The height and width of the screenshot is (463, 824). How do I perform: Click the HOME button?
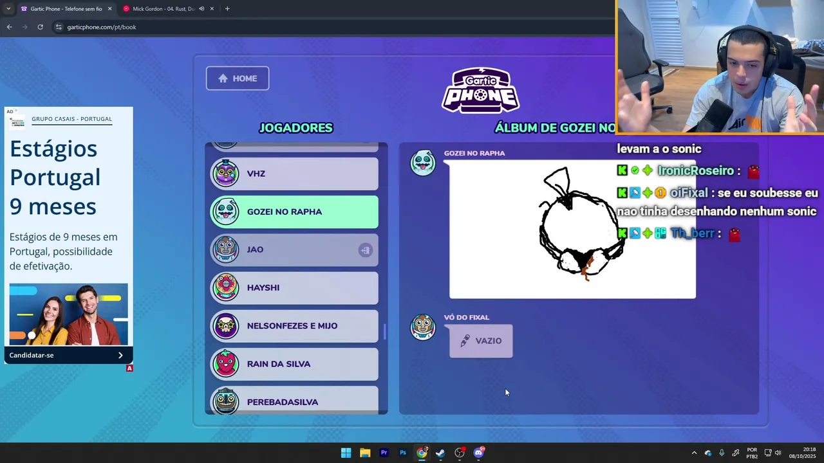tap(238, 78)
